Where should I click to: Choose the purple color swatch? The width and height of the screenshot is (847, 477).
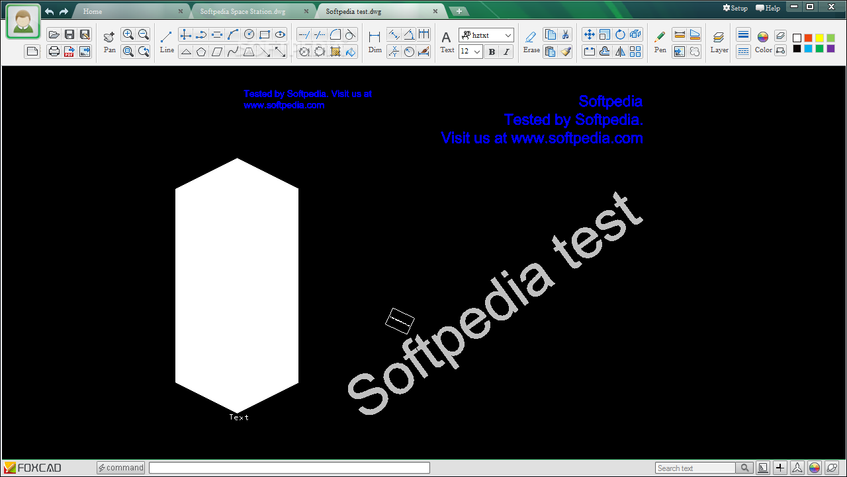point(830,49)
